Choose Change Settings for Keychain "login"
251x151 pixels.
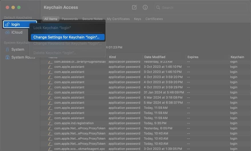tap(67, 37)
